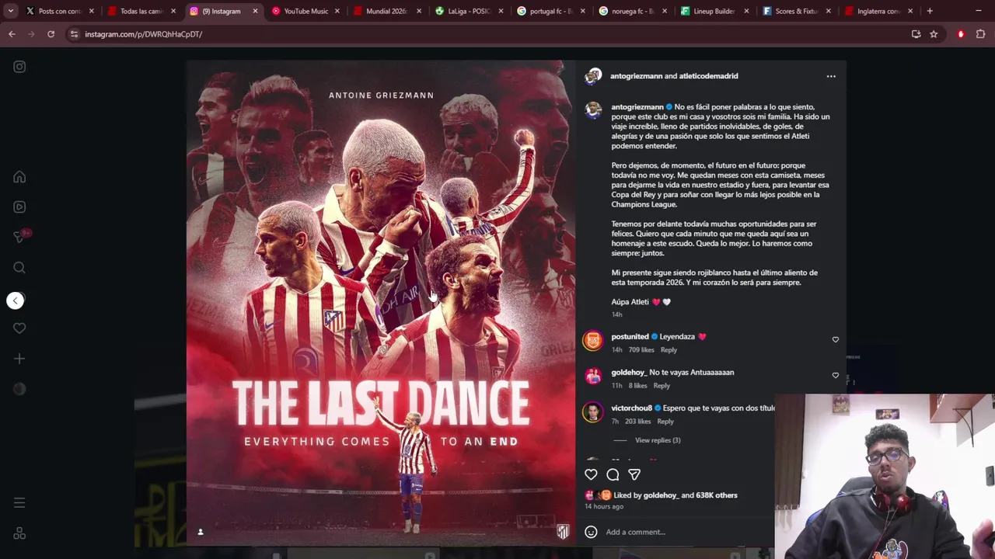Image resolution: width=995 pixels, height=559 pixels.
Task: Like the postunited comment
Action: (836, 339)
